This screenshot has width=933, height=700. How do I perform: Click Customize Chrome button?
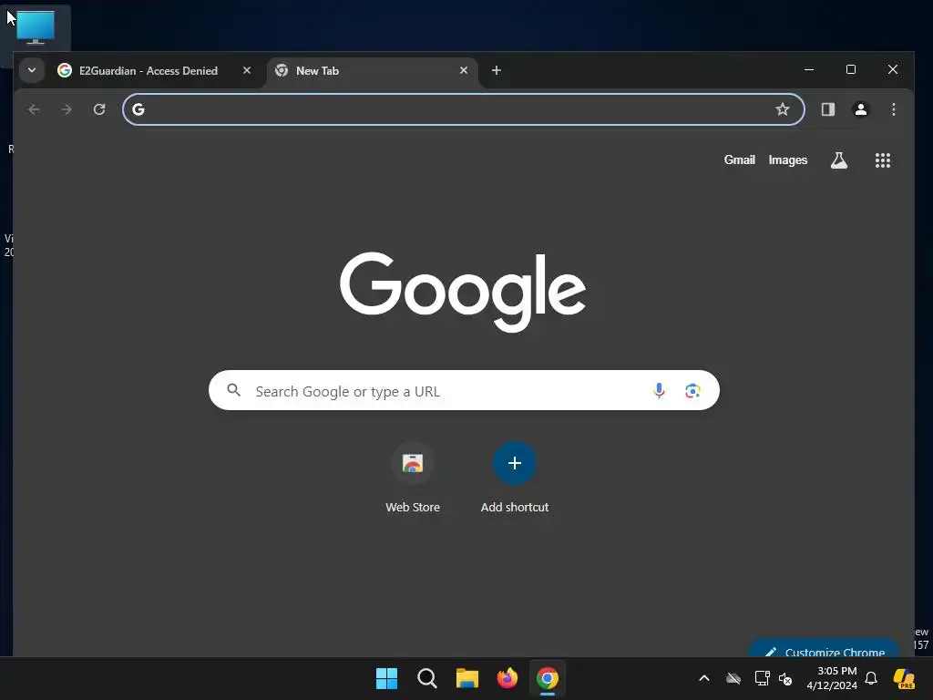(x=824, y=650)
